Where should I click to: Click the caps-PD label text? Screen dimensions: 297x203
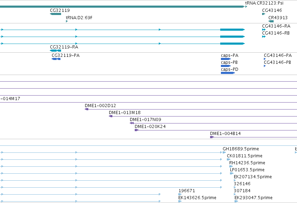pos(230,69)
